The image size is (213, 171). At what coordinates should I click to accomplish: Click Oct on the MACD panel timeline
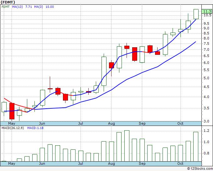[180, 163]
